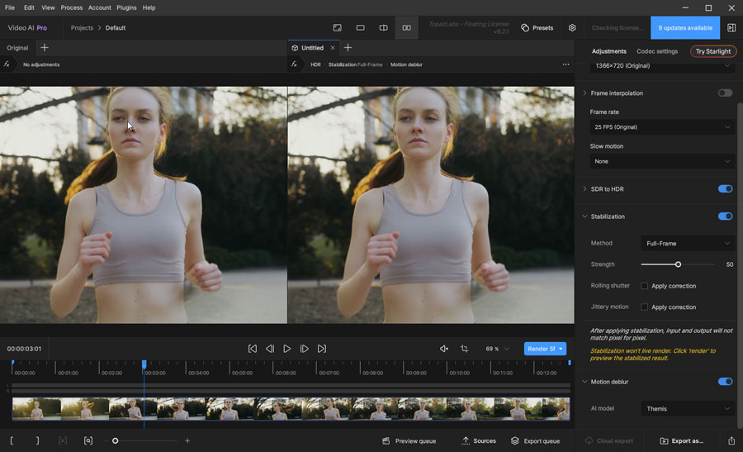Check Jittery motion Apply correction

pyautogui.click(x=644, y=307)
